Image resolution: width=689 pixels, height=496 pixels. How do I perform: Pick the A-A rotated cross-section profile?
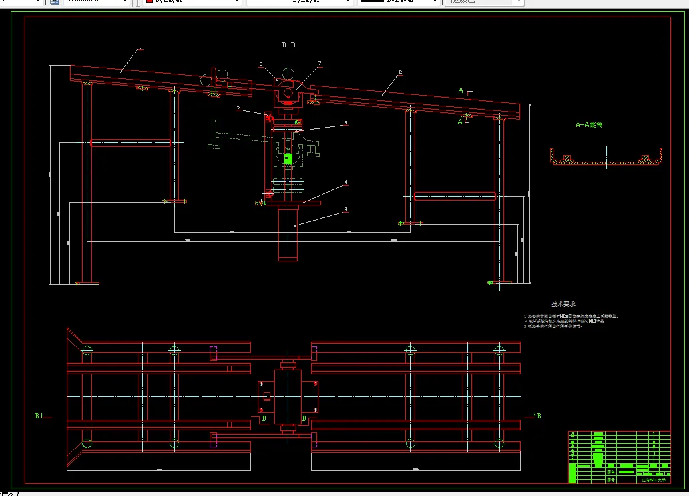point(606,158)
